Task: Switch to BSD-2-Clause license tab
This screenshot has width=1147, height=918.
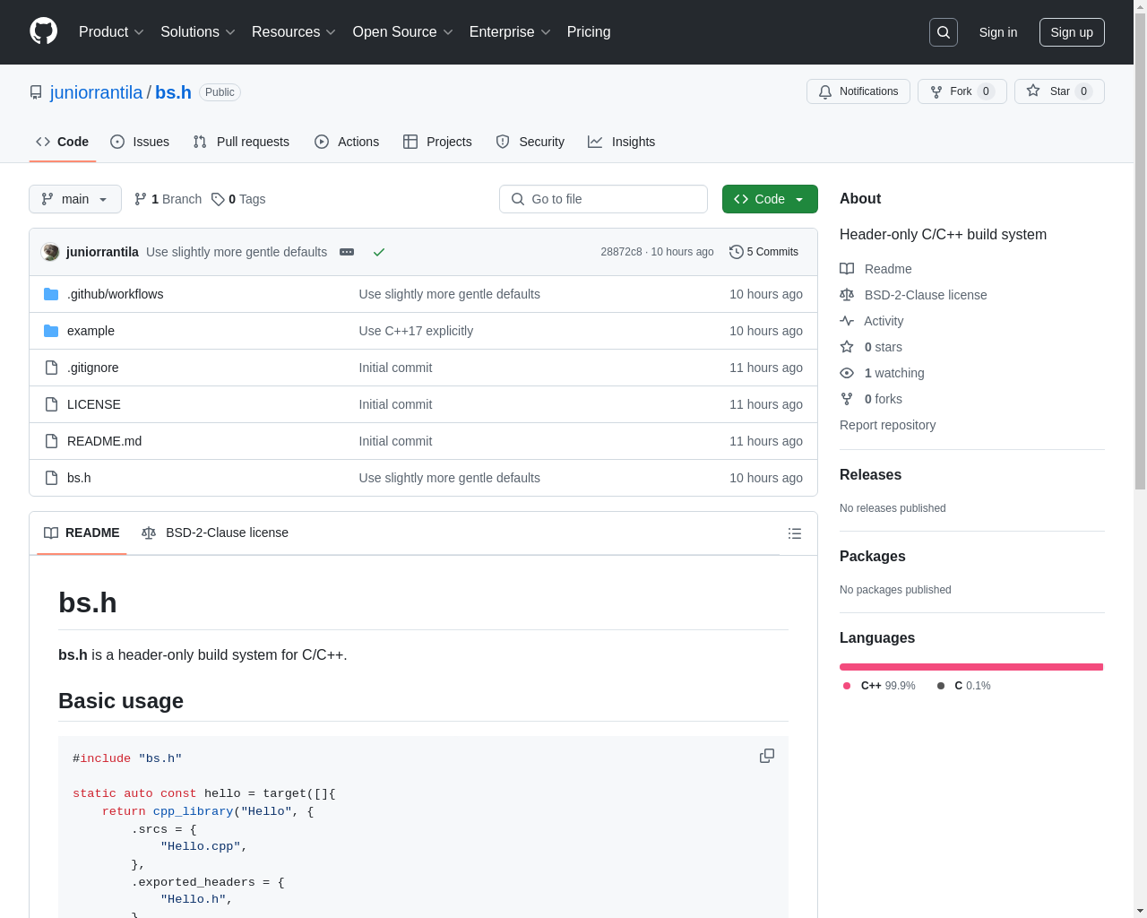Action: click(215, 533)
